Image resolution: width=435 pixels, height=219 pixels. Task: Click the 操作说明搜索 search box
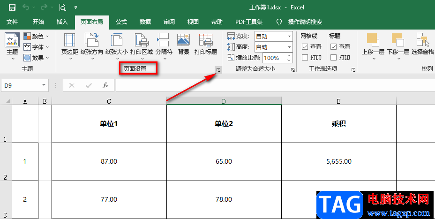[x=305, y=22]
